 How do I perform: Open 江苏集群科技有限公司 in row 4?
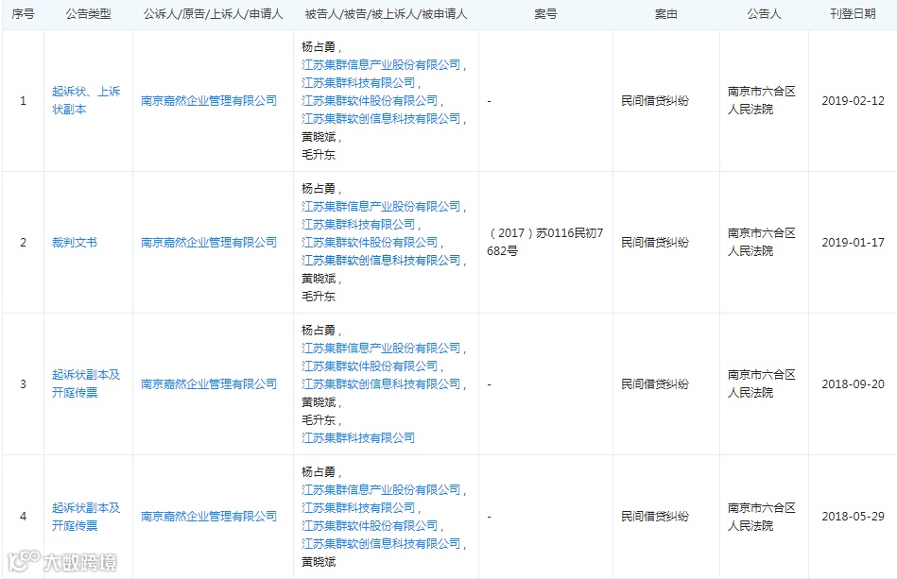pos(358,507)
